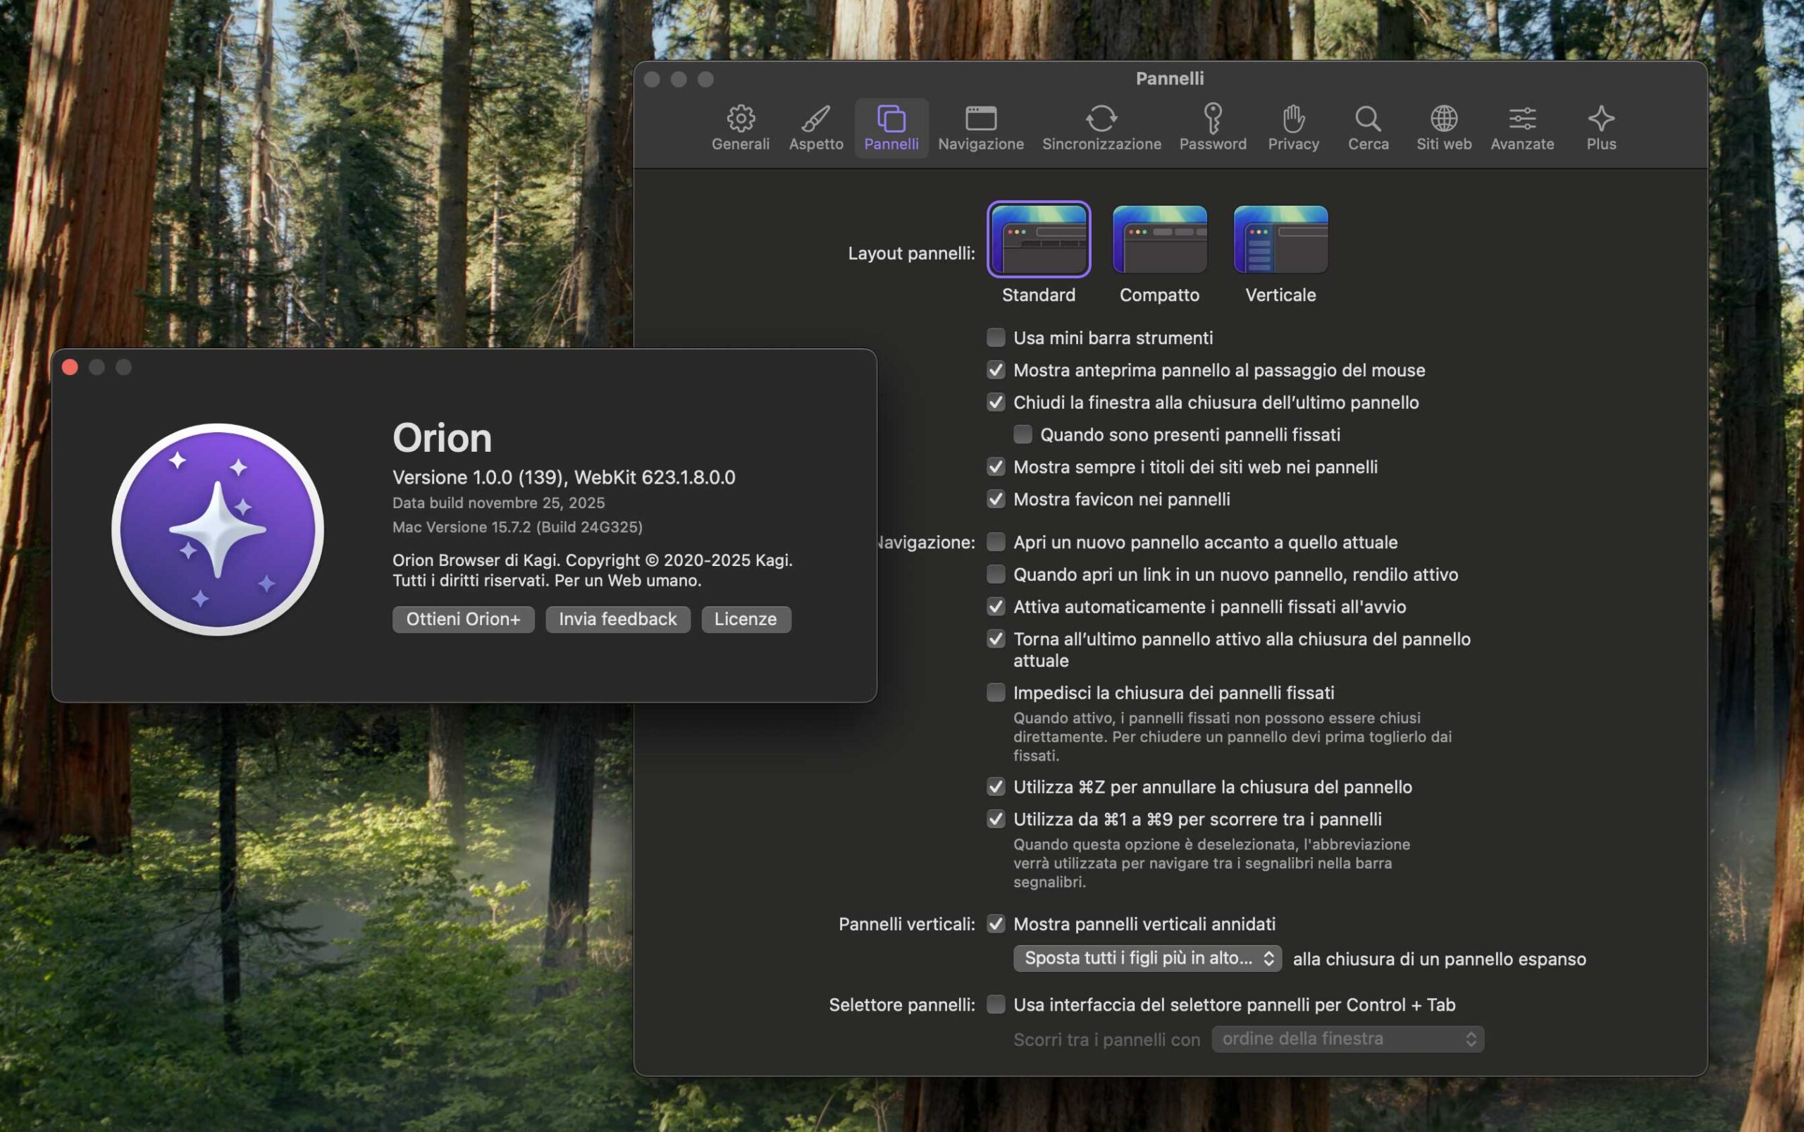Open the ordine della finestra dropdown

point(1347,1039)
